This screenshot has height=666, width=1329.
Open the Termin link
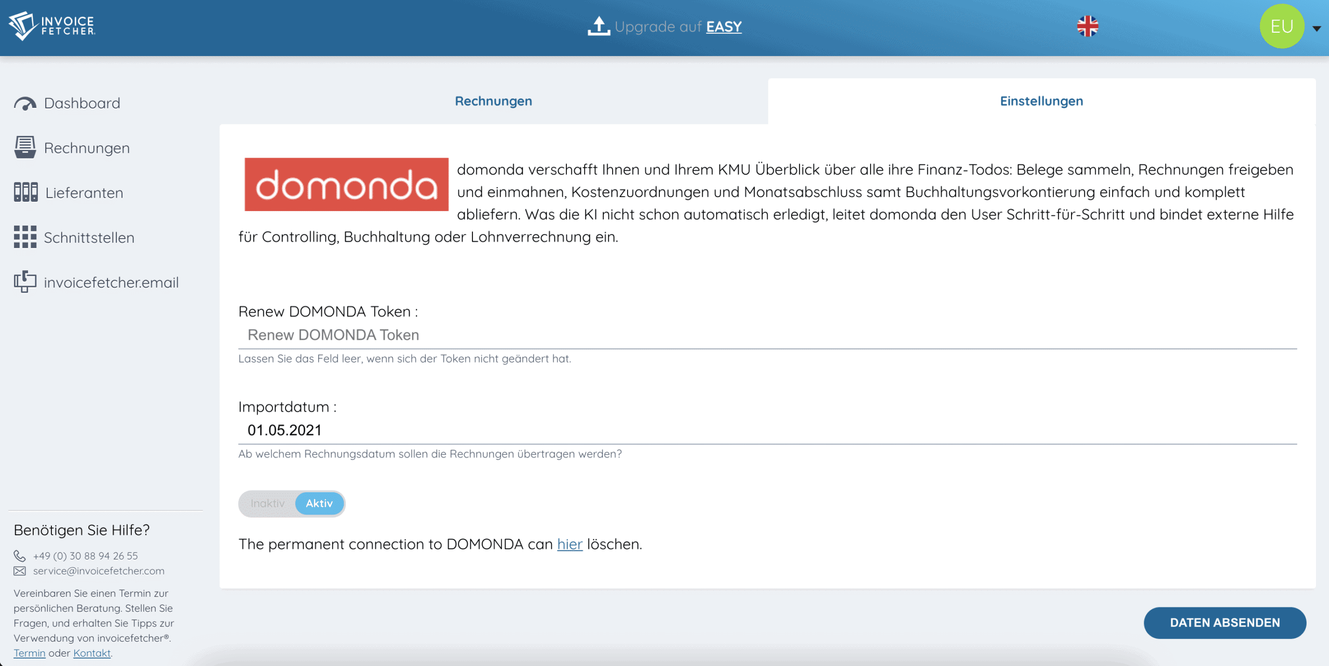(30, 653)
